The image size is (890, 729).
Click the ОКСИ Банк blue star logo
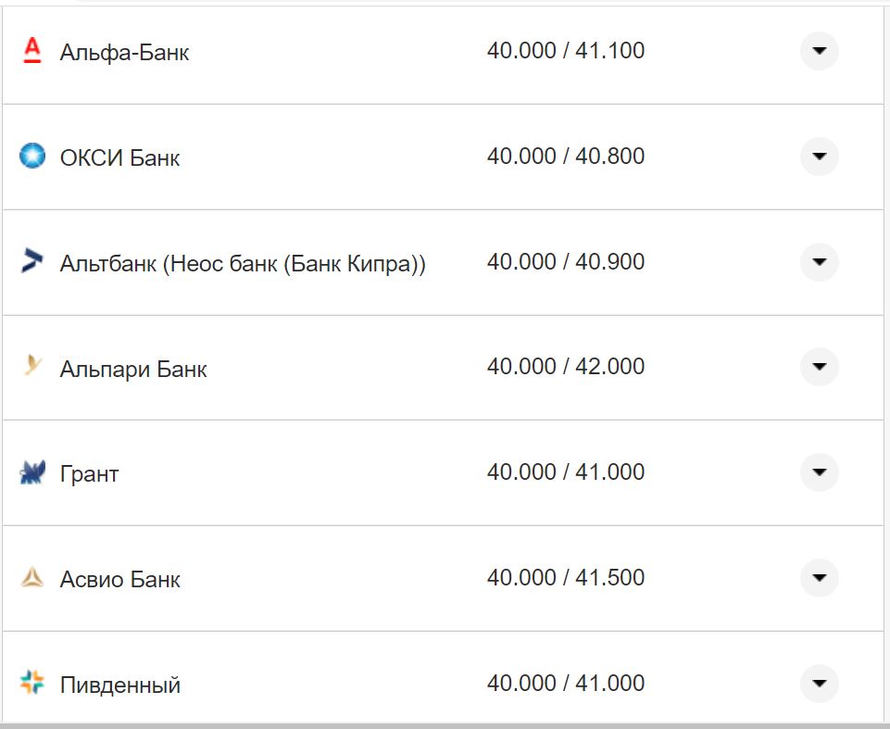pyautogui.click(x=32, y=157)
